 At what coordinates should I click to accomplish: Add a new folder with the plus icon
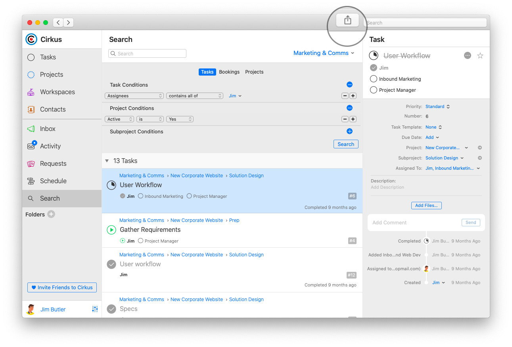[x=51, y=214]
